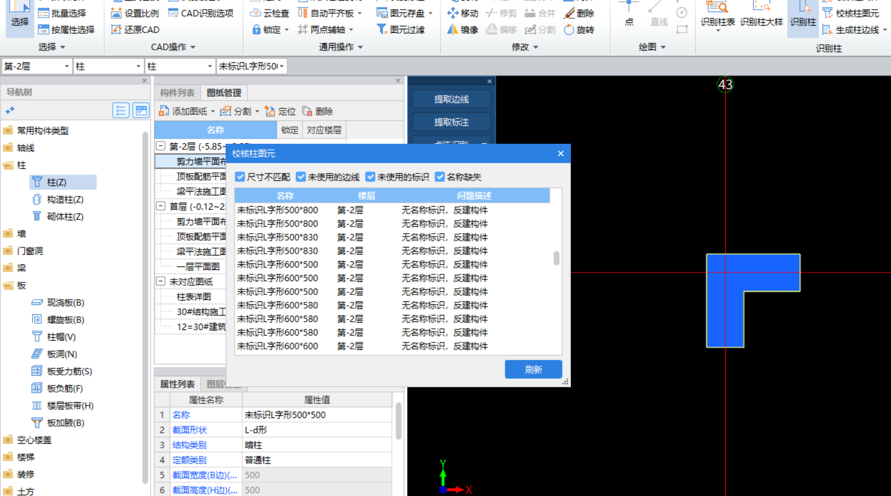Select 砌体柱(Z) in the navigation tree
The height and width of the screenshot is (496, 891).
point(58,216)
